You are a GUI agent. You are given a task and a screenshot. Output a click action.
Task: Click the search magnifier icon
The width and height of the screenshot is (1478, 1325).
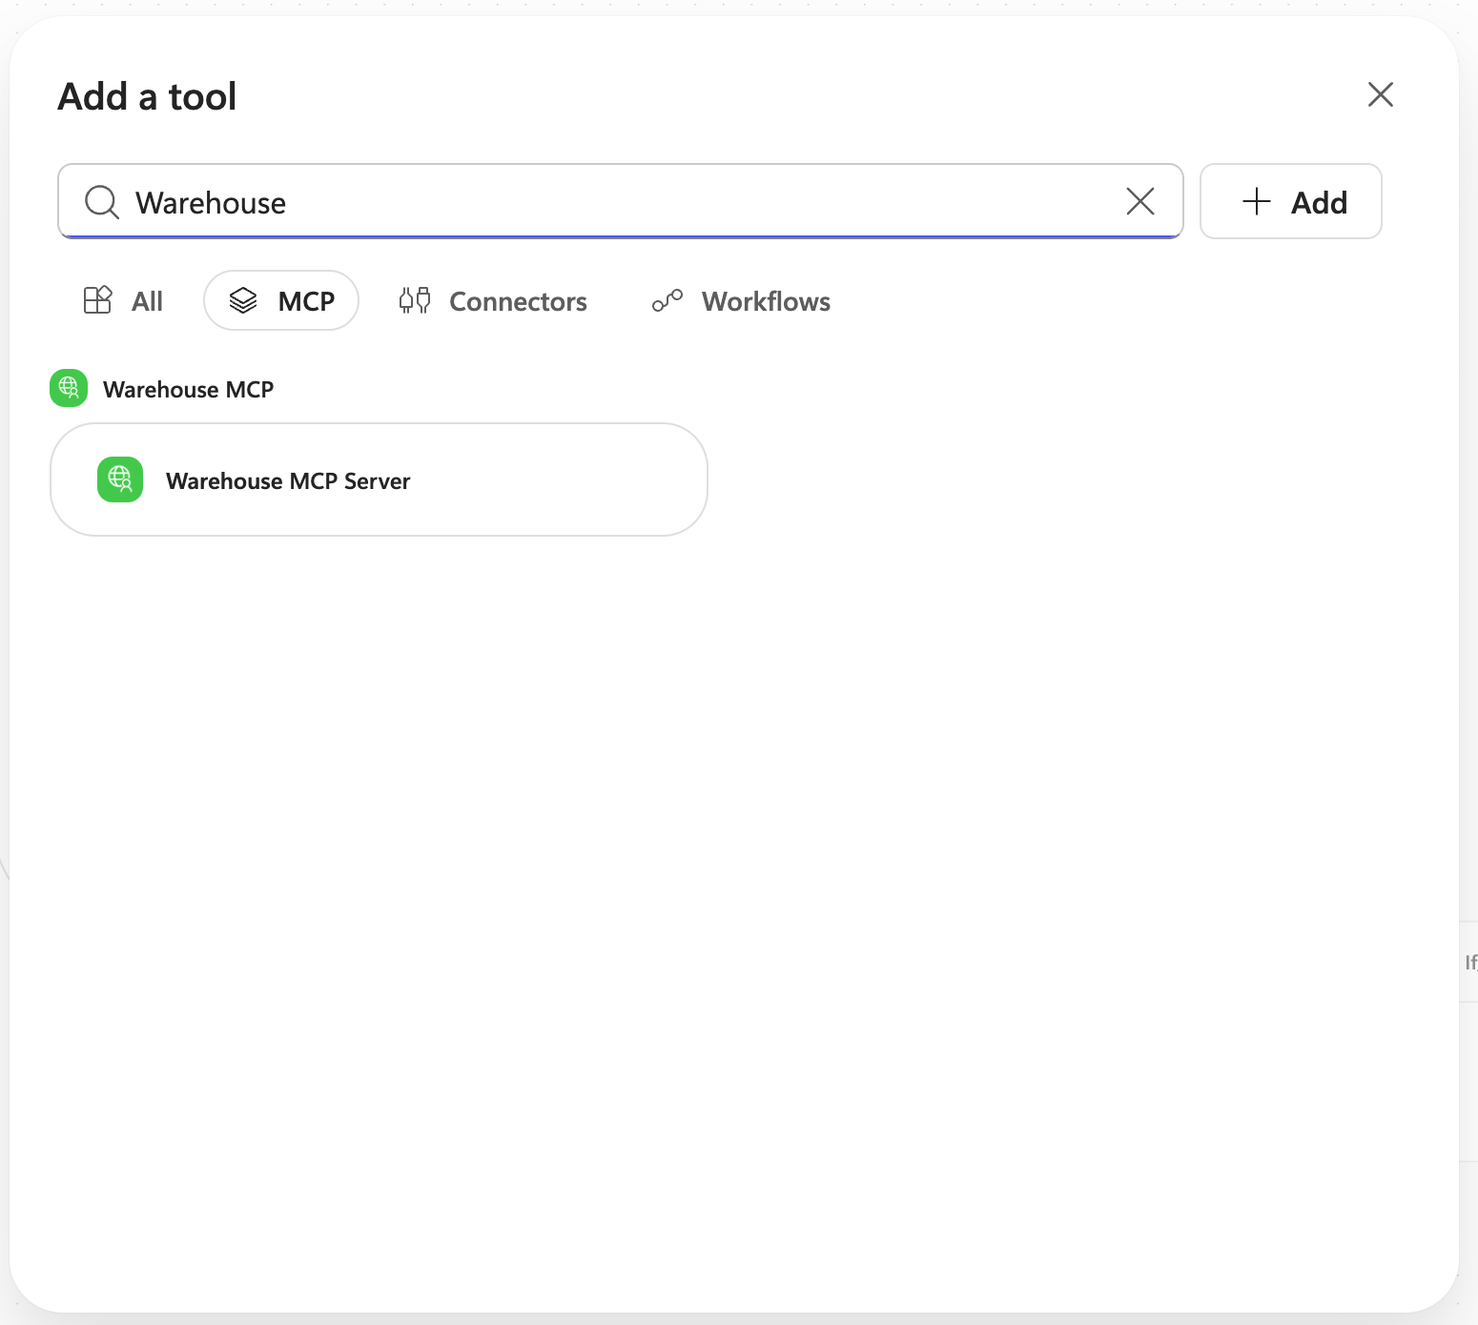pyautogui.click(x=101, y=202)
